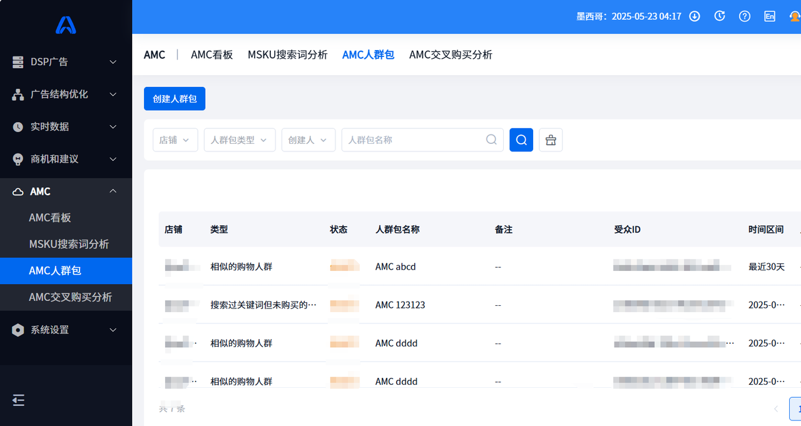Open the download center icon in header
Screen dimensions: 801x426
[695, 16]
